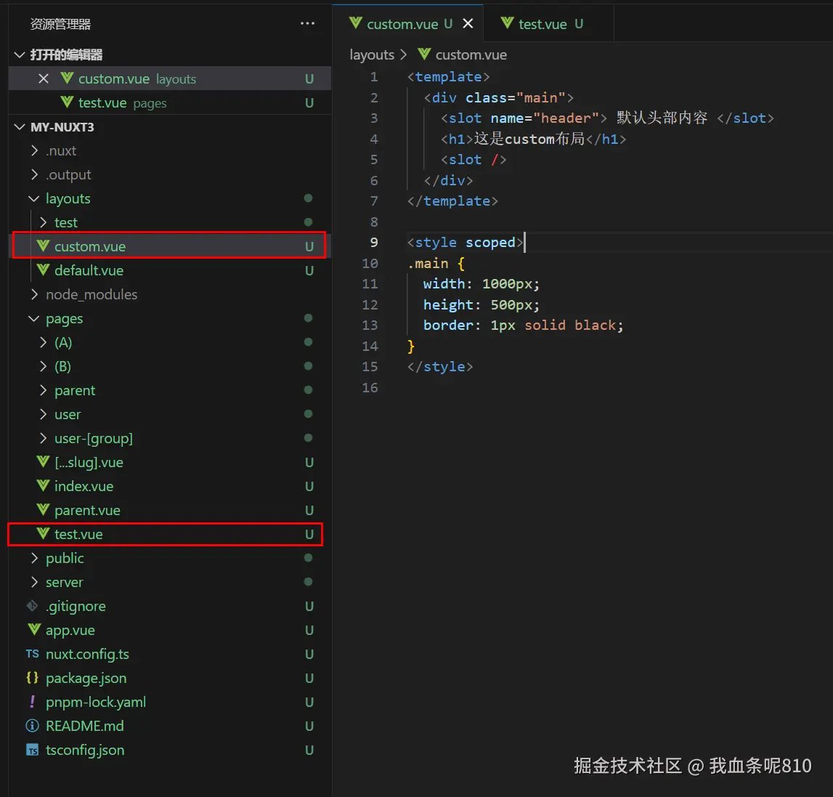833x797 pixels.
Task: Collapse the MY-NUXT3 project section
Action: tap(20, 127)
